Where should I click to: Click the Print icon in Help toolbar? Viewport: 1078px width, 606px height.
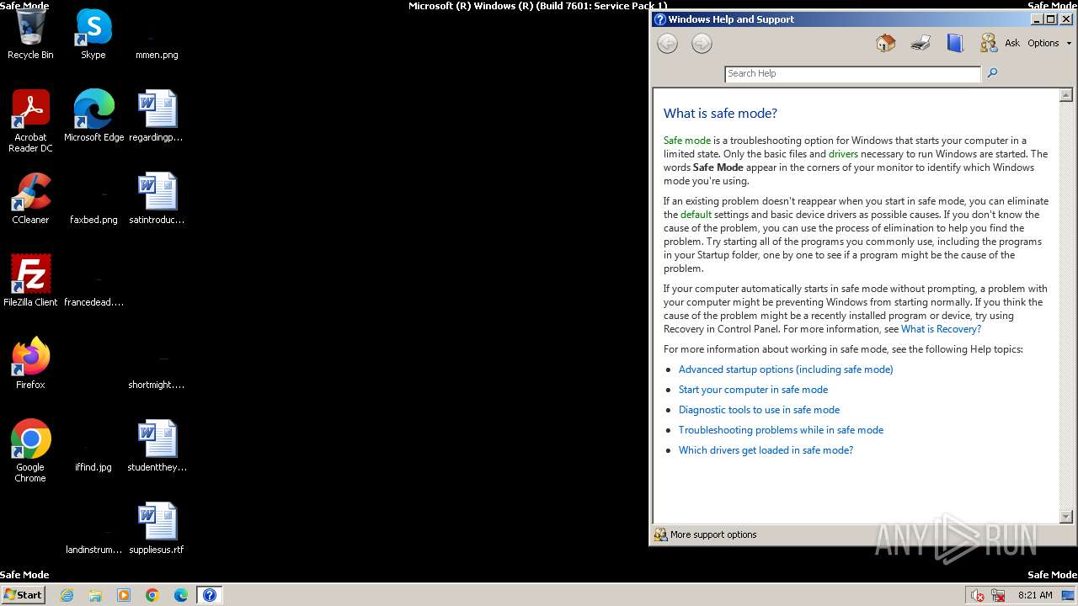[921, 43]
